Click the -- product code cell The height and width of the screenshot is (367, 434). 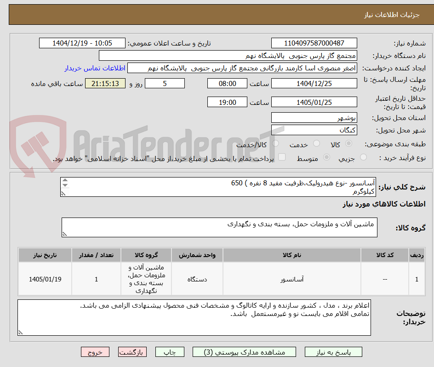(385, 279)
